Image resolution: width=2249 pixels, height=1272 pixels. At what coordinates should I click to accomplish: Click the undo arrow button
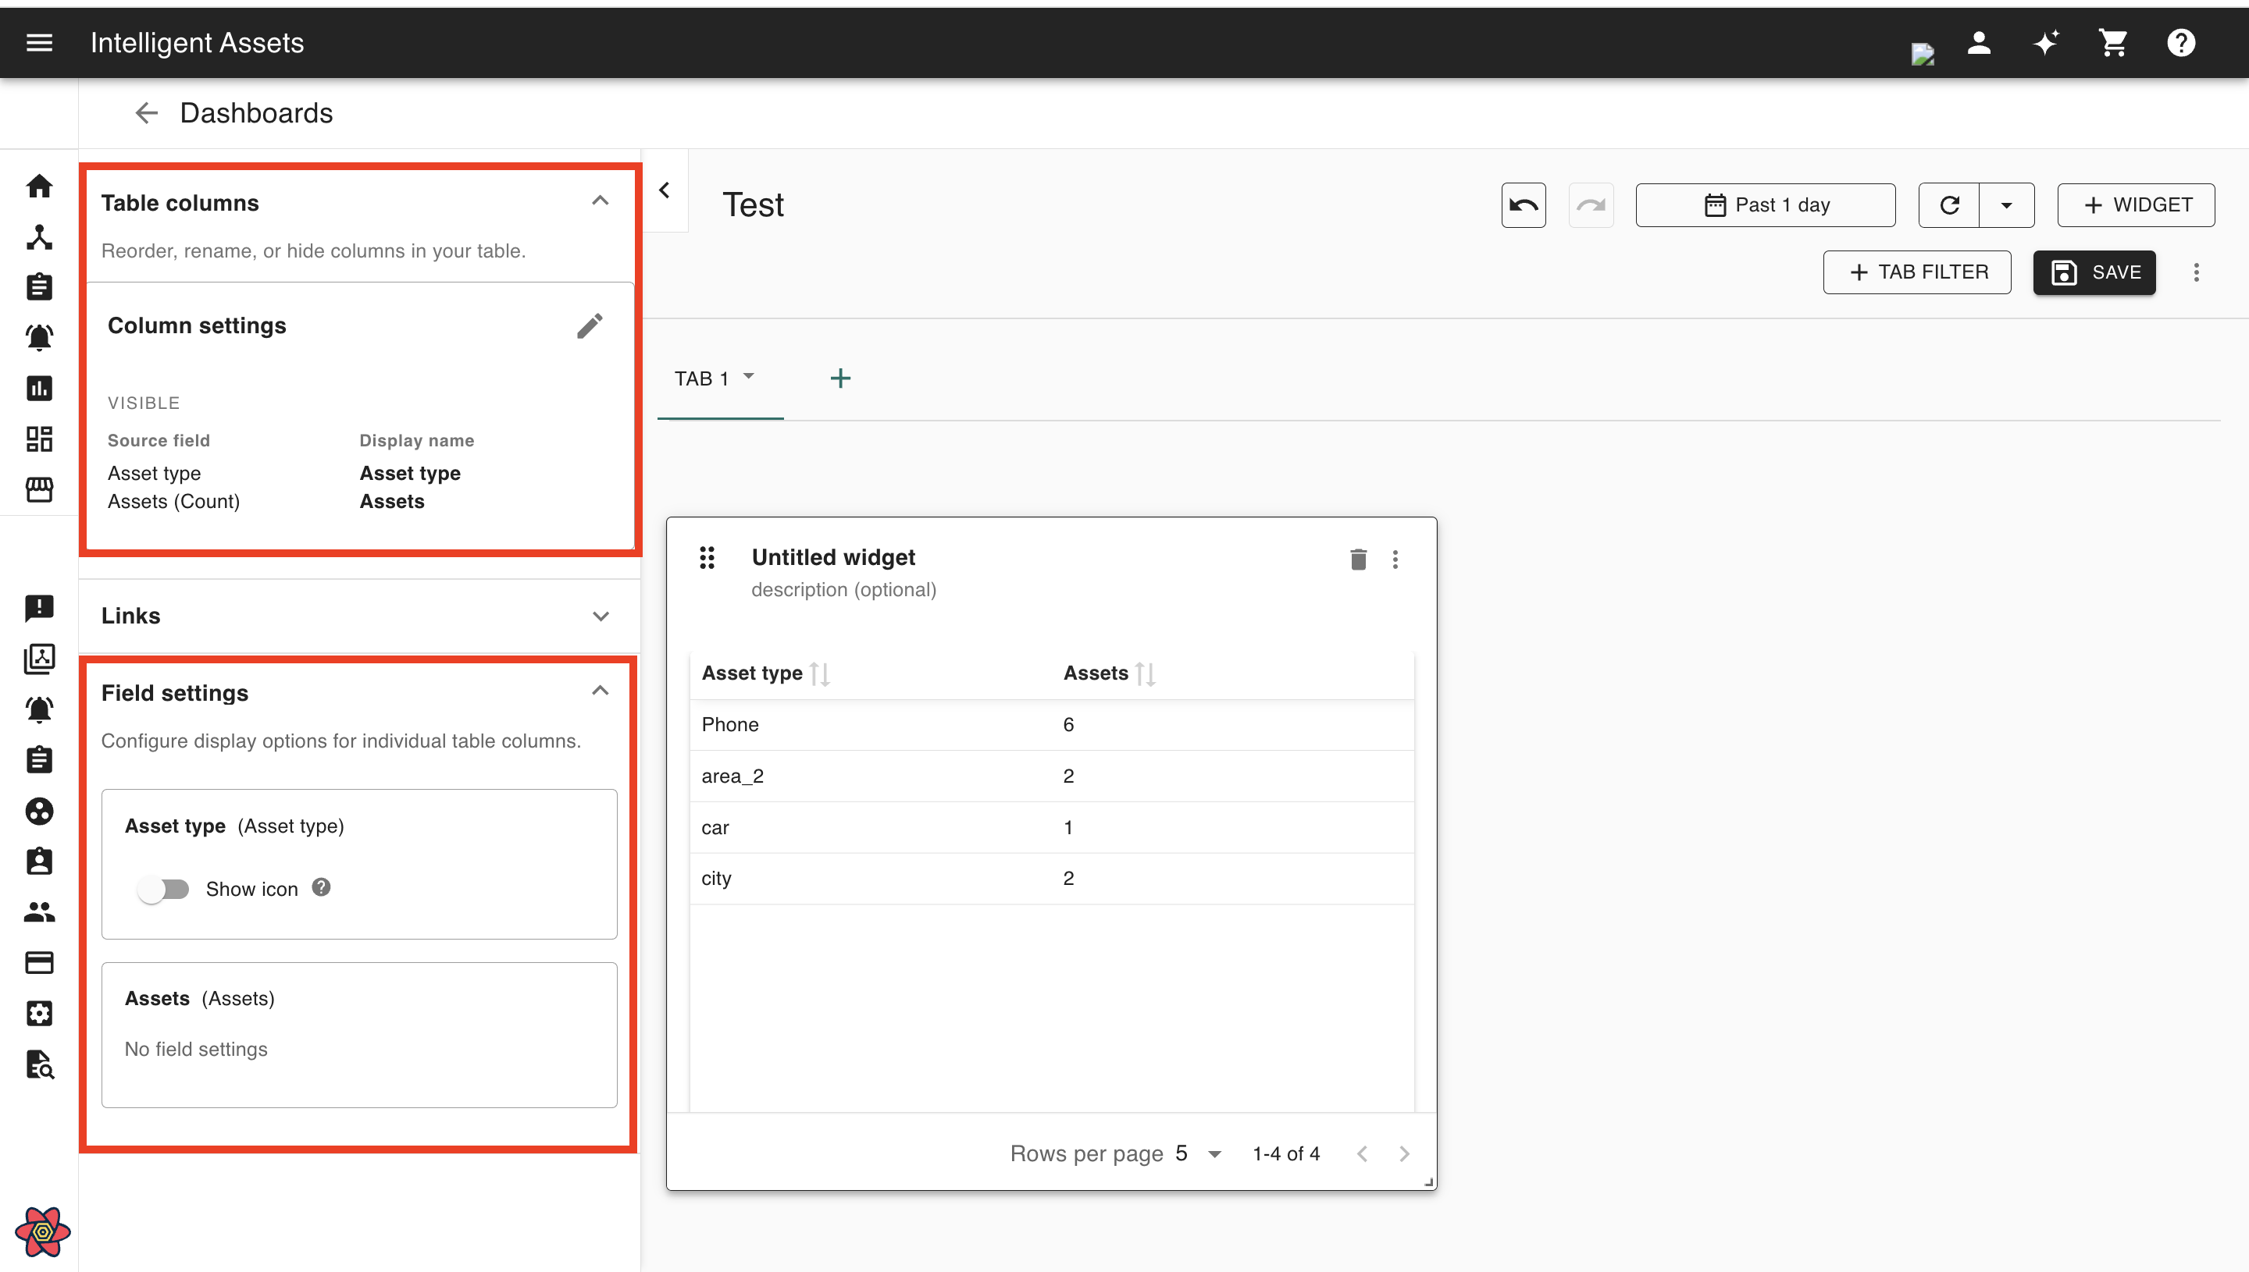(1523, 205)
